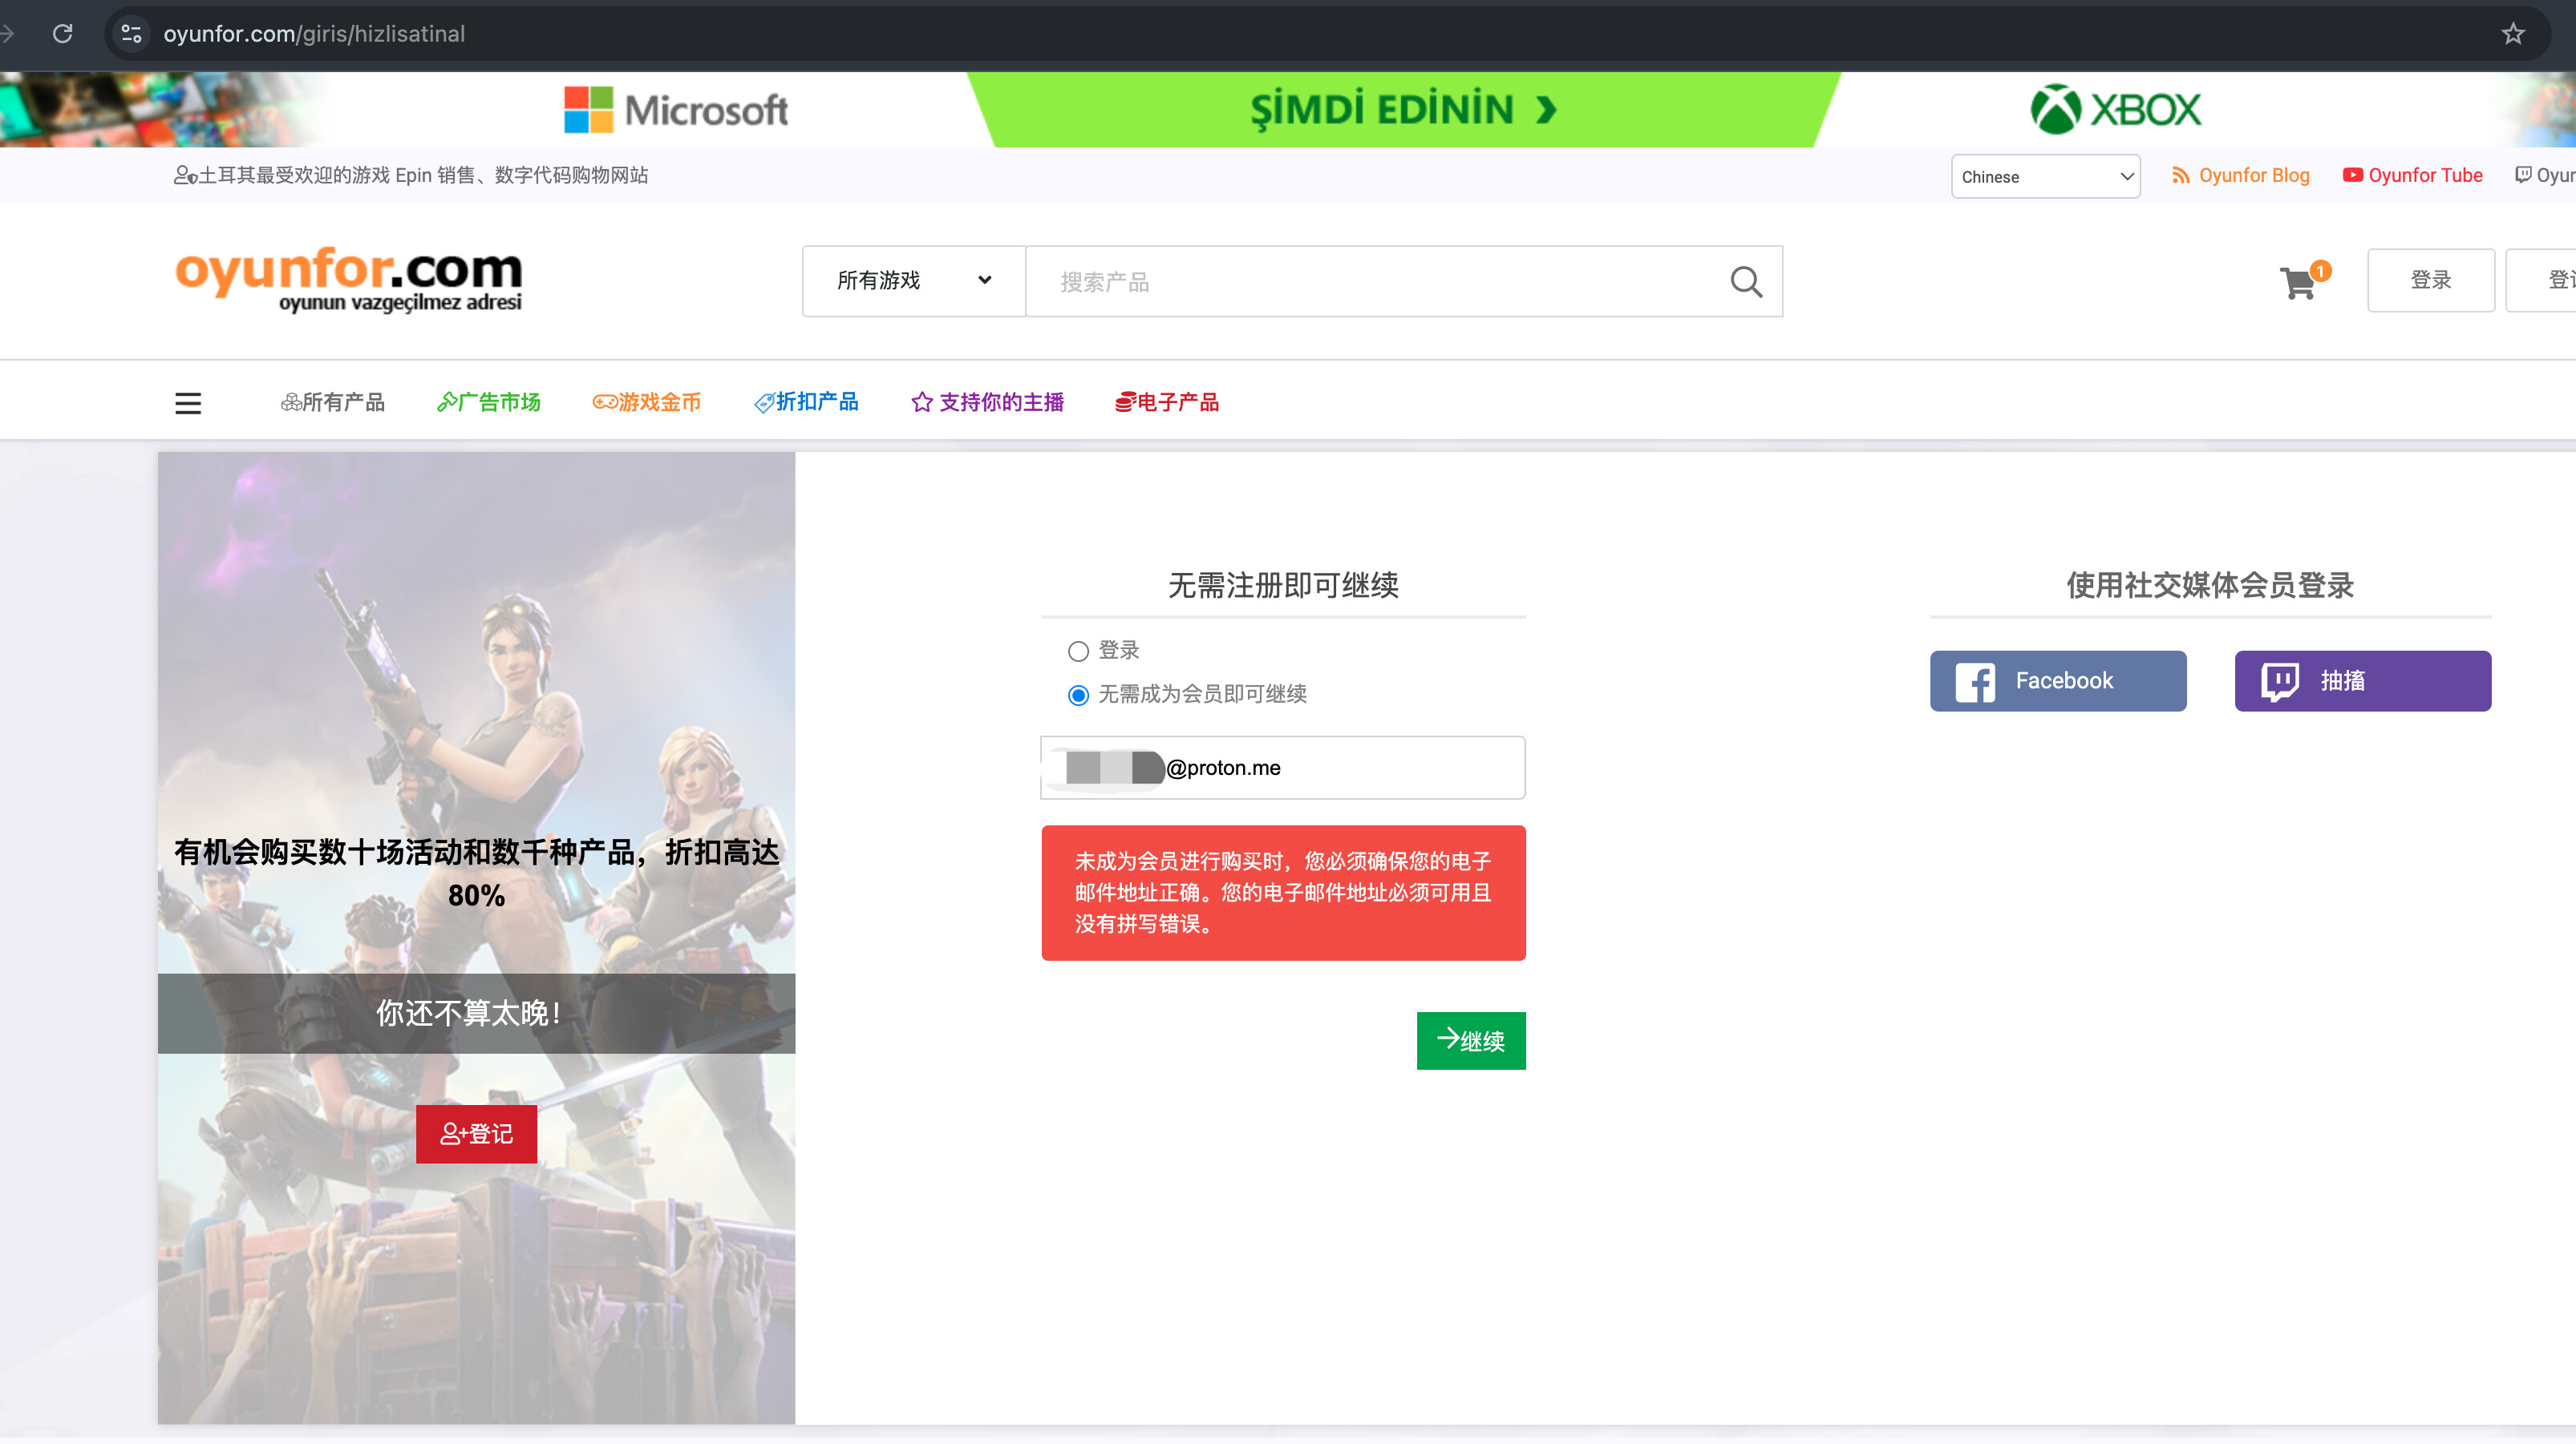This screenshot has width=2576, height=1444.
Task: Open the 电子产品 menu item
Action: (x=1167, y=401)
